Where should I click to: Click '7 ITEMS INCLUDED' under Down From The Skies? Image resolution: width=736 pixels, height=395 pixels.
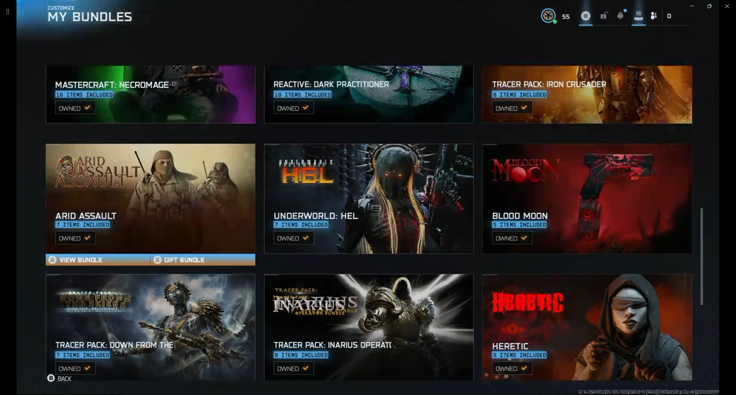[x=83, y=355]
